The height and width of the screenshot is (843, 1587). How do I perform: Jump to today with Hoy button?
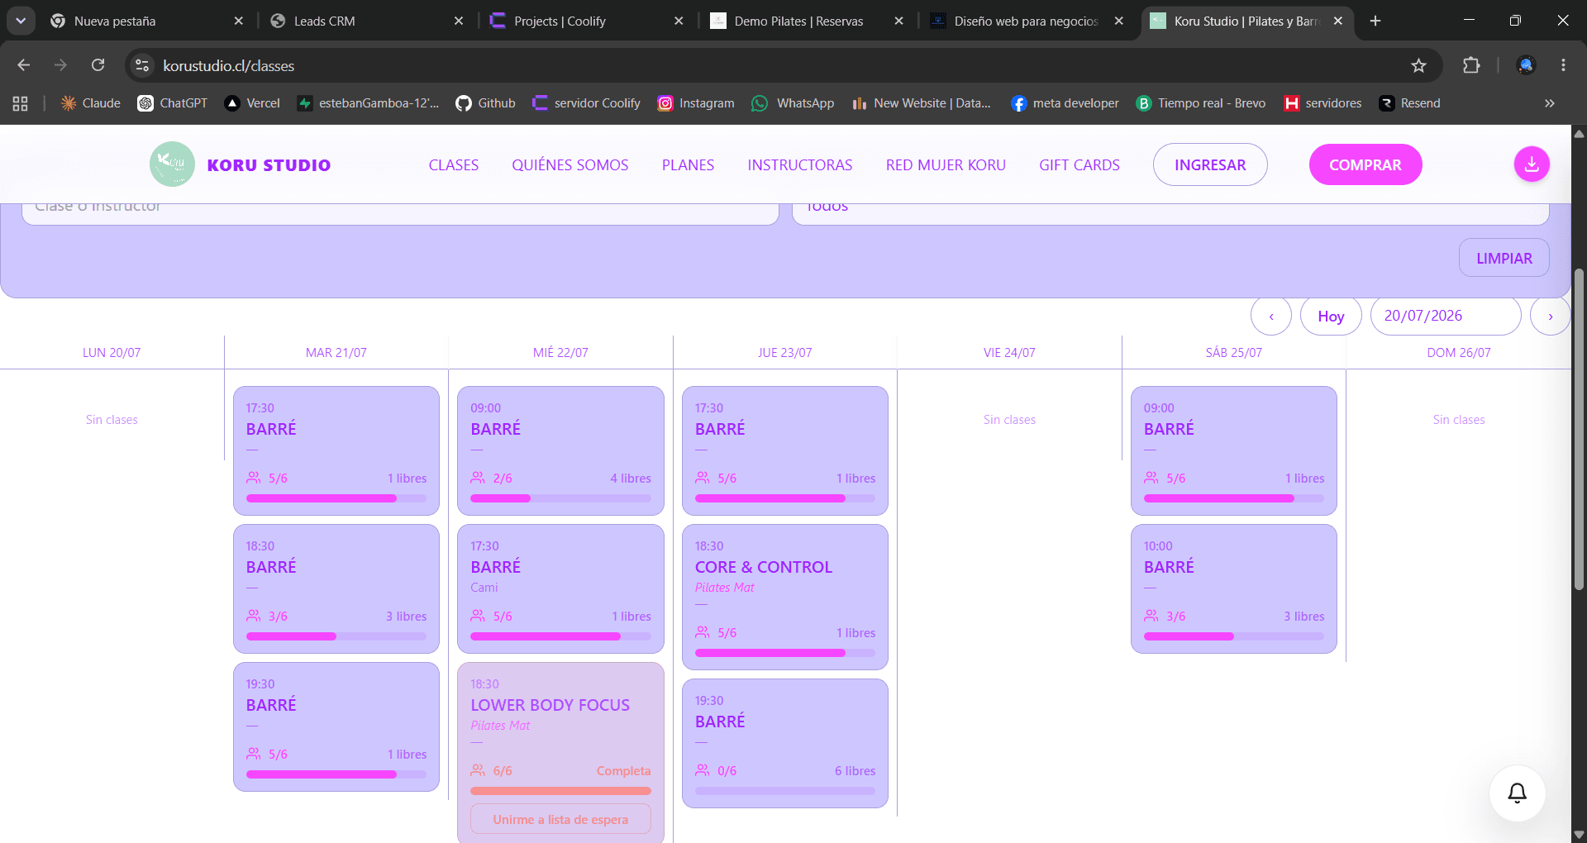coord(1331,316)
